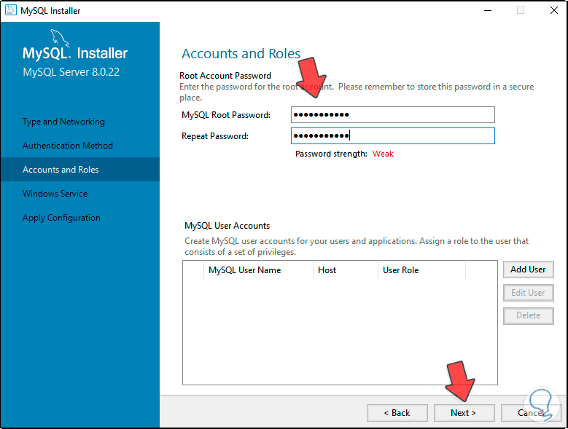
Task: Click the Edit User button
Action: 528,293
